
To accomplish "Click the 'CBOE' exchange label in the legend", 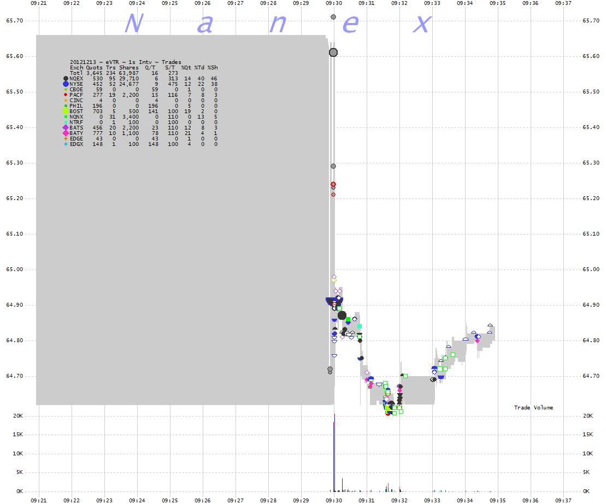I will pos(76,89).
